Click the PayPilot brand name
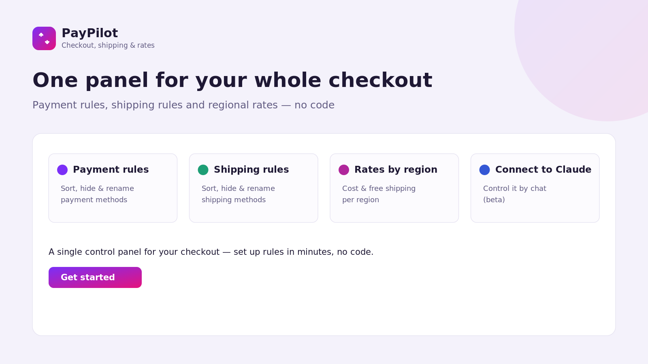 (x=90, y=33)
